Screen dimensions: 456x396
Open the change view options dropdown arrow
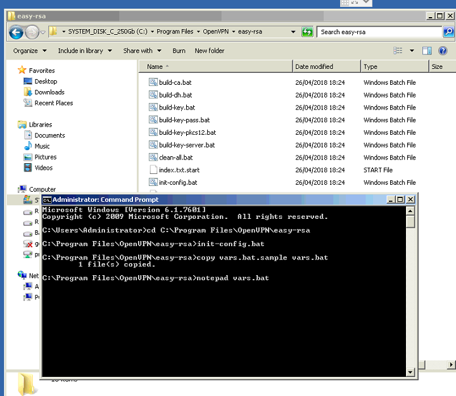[412, 51]
